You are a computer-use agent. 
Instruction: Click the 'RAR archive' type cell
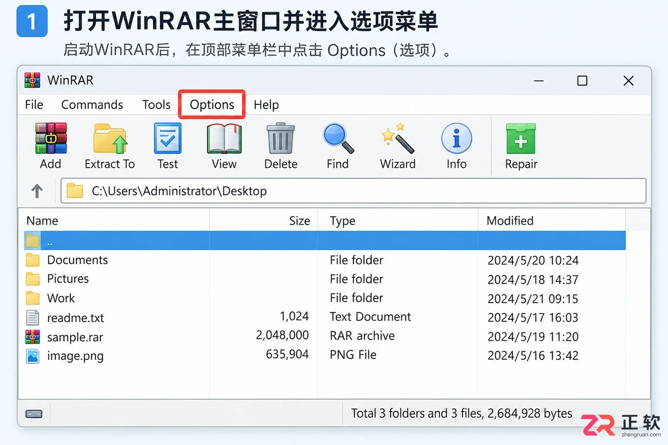pos(362,336)
